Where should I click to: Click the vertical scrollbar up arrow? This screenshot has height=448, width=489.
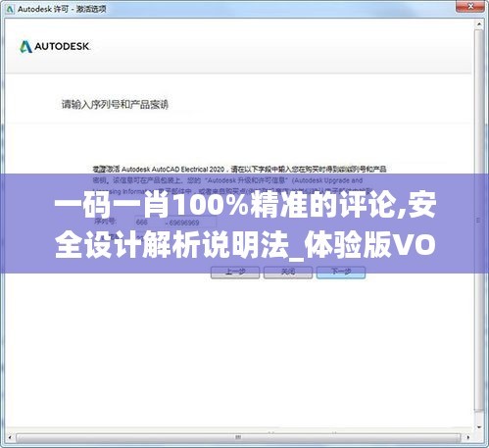479,25
